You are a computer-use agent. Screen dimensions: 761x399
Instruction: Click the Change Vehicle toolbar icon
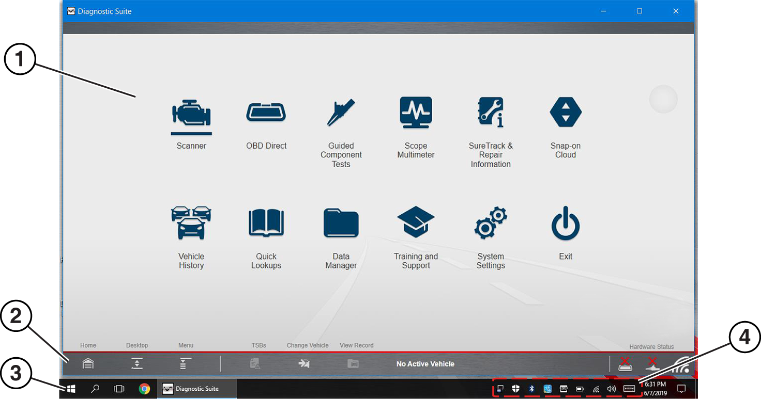(304, 363)
